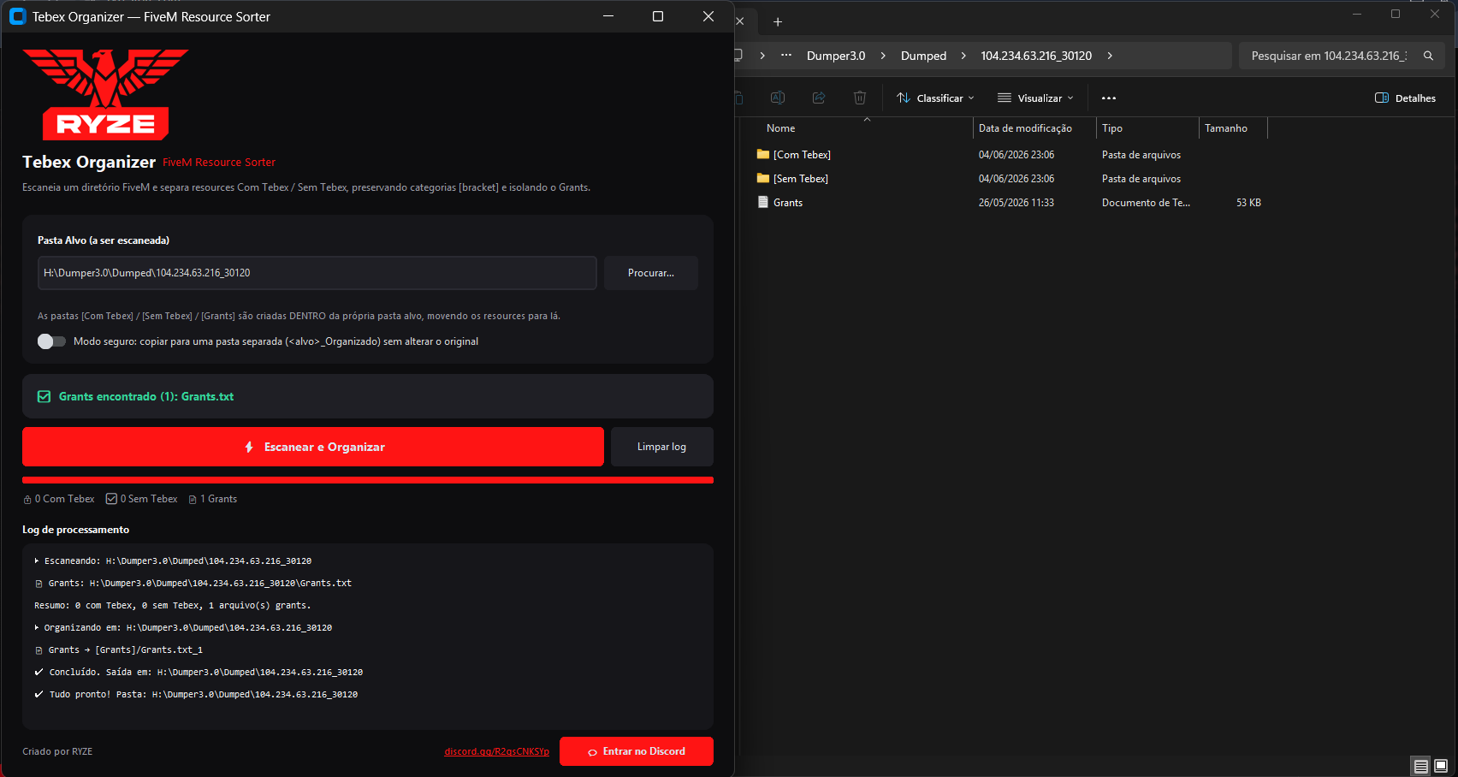The width and height of the screenshot is (1458, 777).
Task: Click the [Sem Tebex] folder icon
Action: [x=763, y=179]
